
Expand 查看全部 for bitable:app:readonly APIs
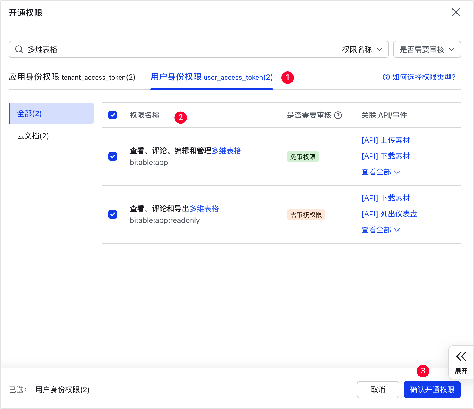point(380,230)
